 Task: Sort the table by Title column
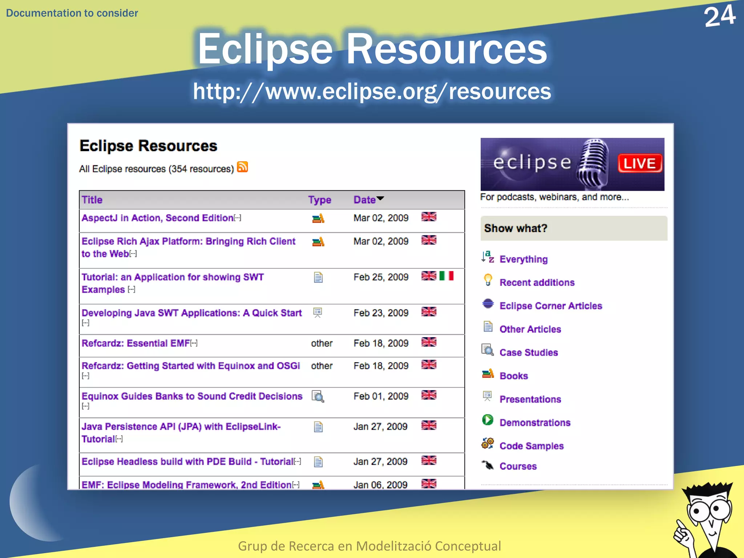[92, 200]
